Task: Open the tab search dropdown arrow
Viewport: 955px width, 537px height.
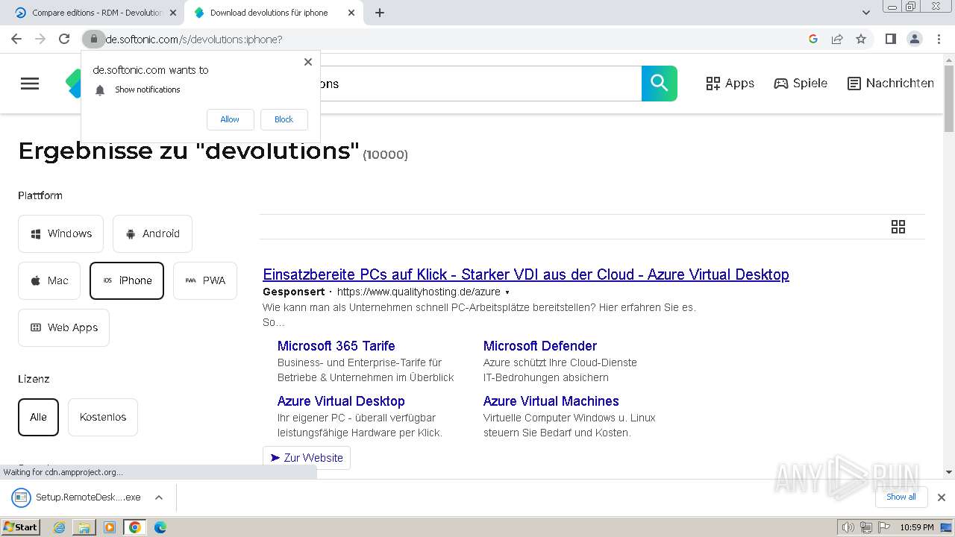Action: point(866,13)
